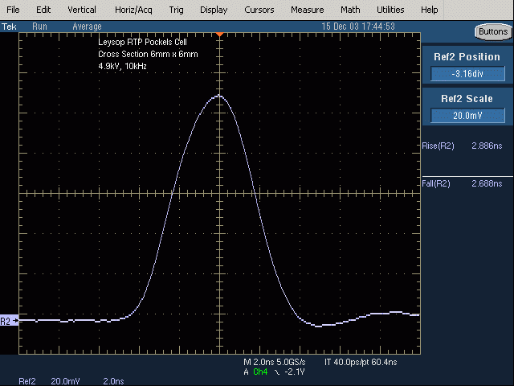514x386 pixels.
Task: Select the Ref2 Position value field
Action: click(x=467, y=73)
